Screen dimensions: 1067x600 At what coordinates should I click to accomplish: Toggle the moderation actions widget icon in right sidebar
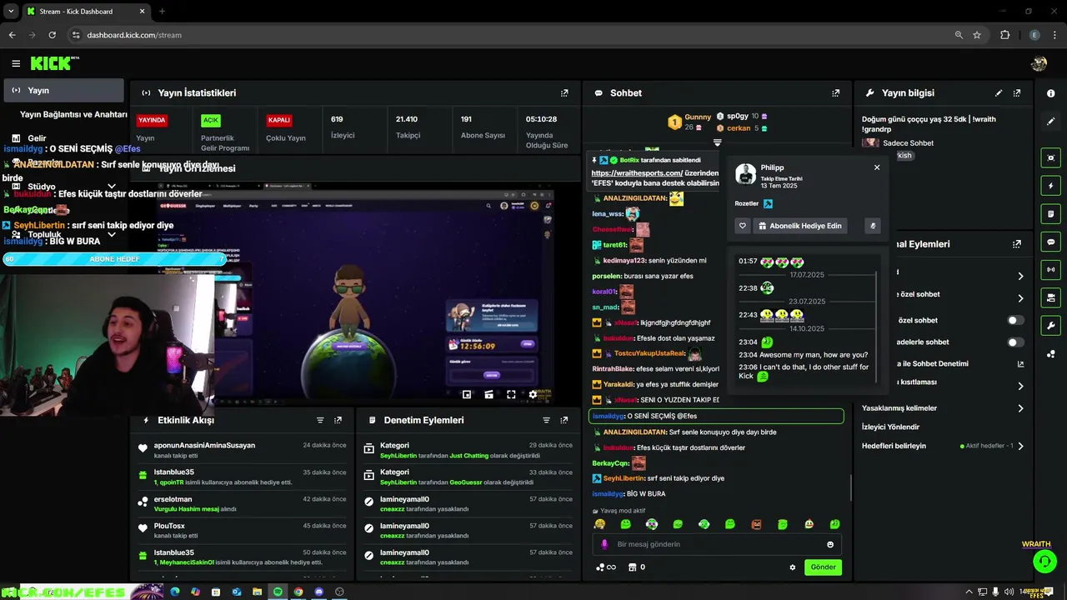1050,297
